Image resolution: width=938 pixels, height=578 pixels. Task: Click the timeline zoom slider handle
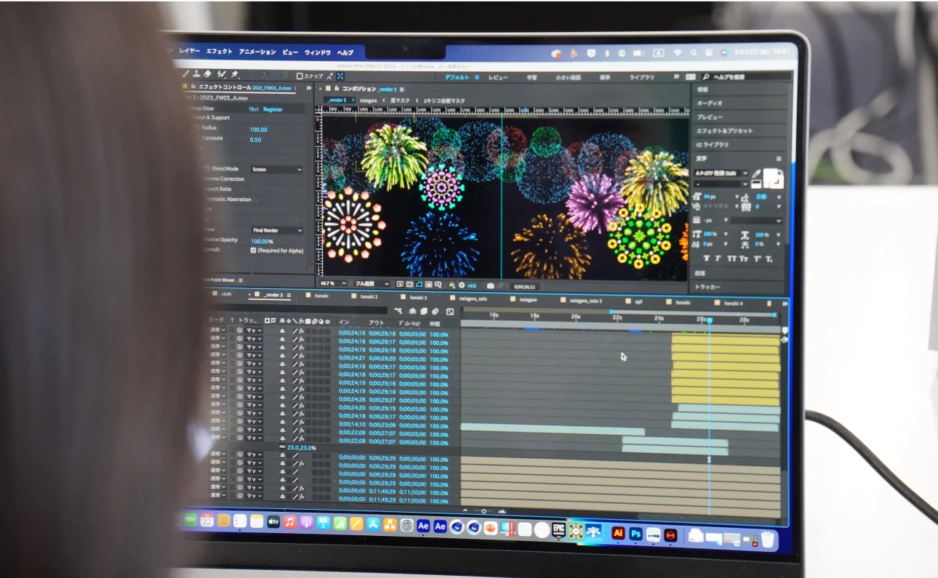[484, 511]
